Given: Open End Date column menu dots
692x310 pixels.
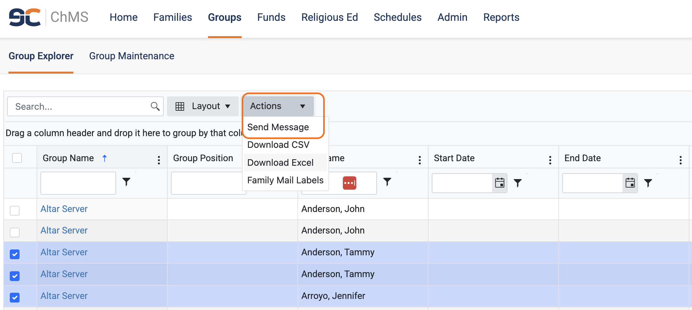Looking at the screenshot, I should pyautogui.click(x=680, y=160).
